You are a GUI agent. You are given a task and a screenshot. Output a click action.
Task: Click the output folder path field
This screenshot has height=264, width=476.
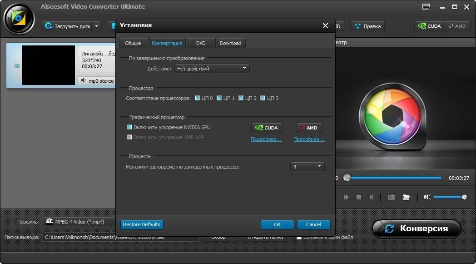pos(121,237)
